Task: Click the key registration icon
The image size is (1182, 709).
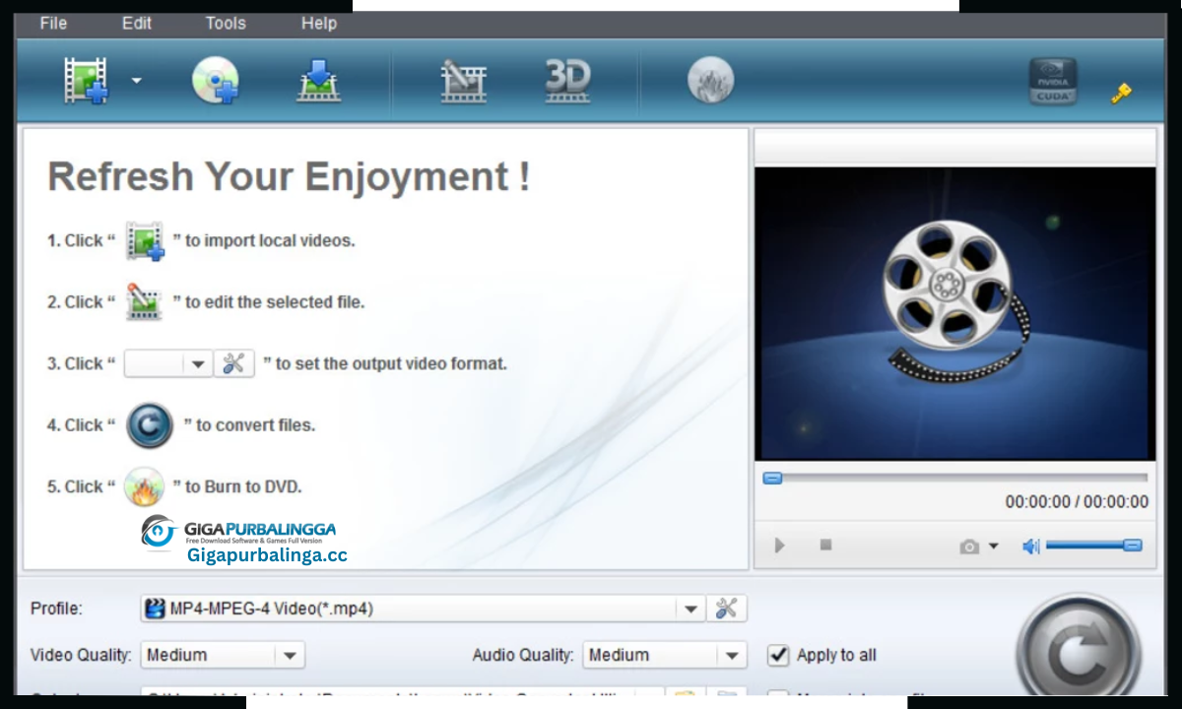Action: point(1121,94)
